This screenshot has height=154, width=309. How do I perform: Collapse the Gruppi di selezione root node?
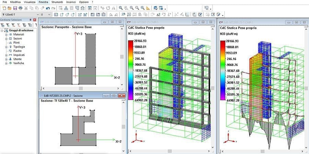pos(2,30)
